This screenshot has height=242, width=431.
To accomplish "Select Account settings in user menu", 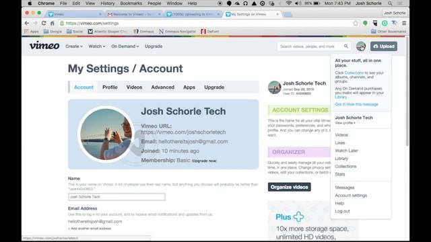I will [x=351, y=196].
